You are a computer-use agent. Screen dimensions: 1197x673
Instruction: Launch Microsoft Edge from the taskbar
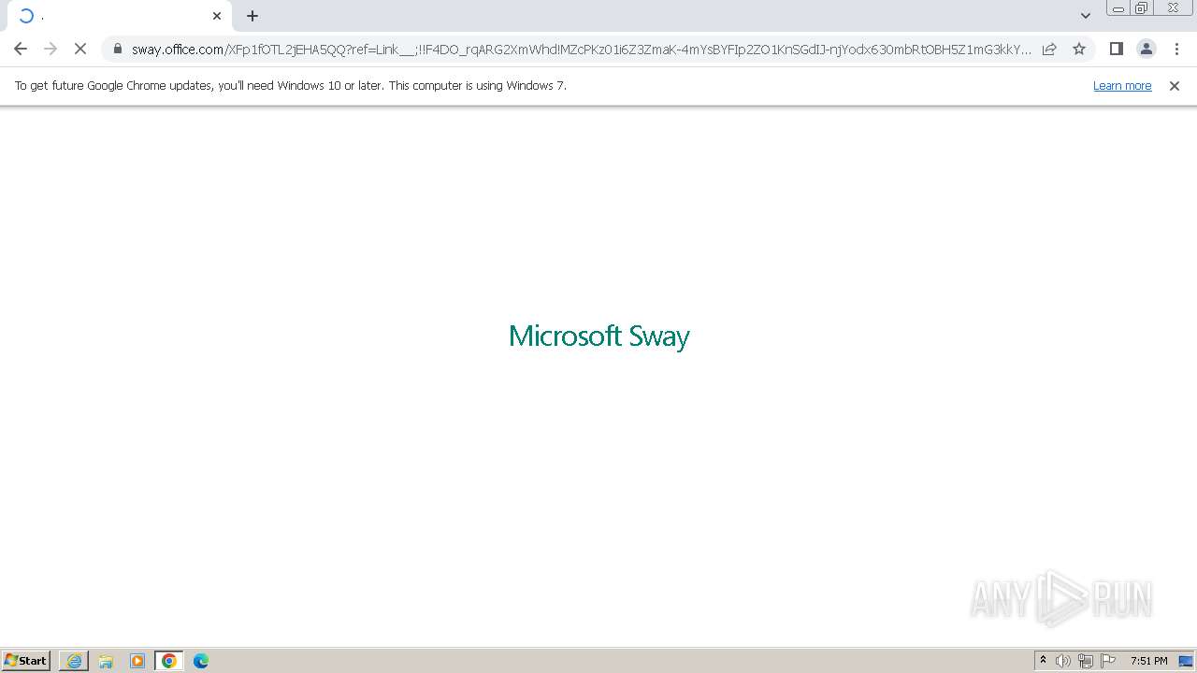point(201,661)
